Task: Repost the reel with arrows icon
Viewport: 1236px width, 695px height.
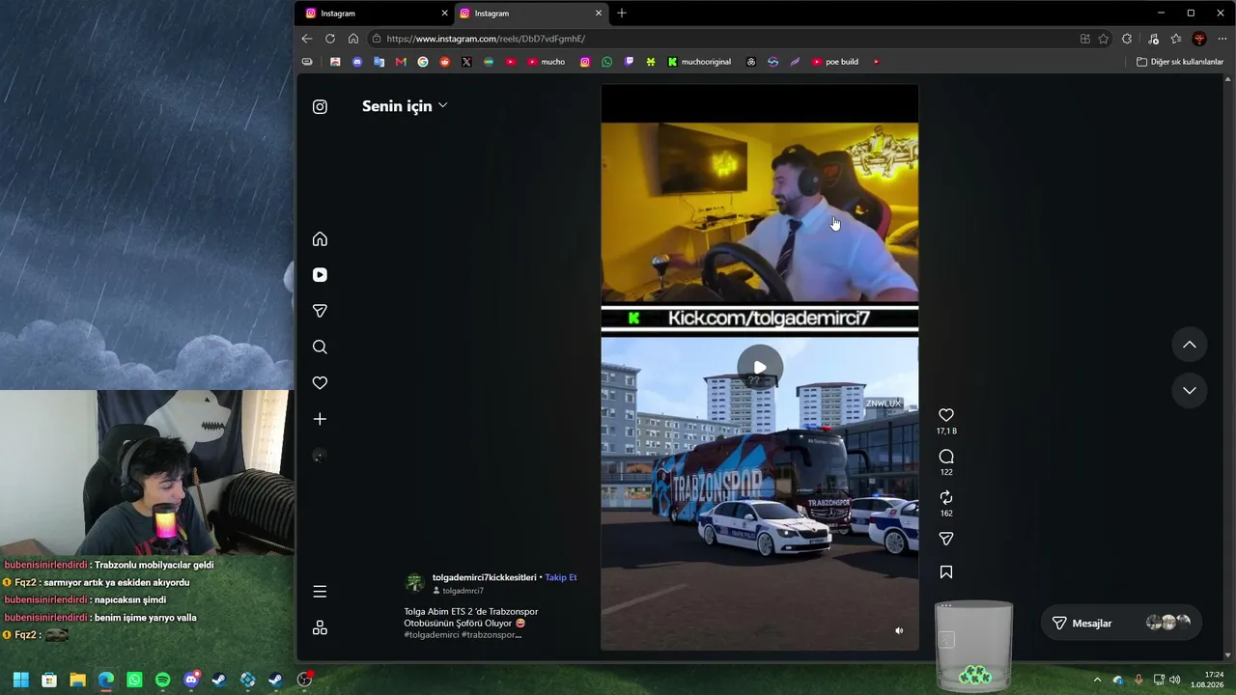Action: click(x=946, y=497)
